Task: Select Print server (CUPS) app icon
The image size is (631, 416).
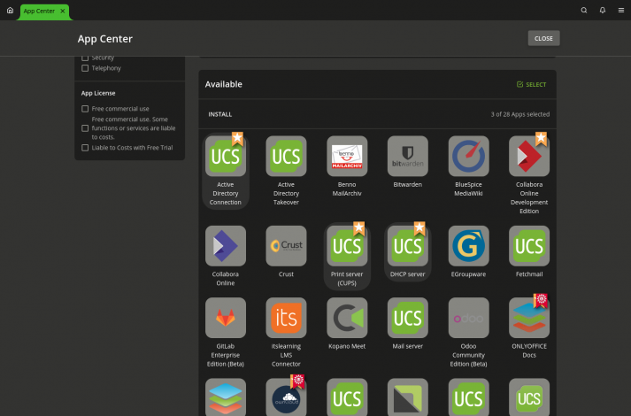Action: pyautogui.click(x=347, y=246)
